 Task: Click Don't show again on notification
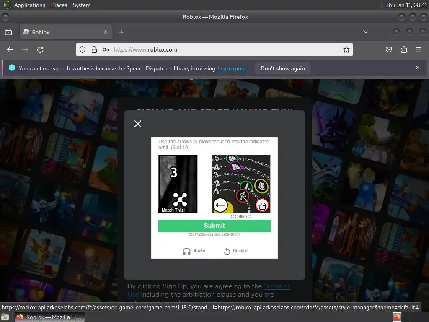(x=283, y=68)
